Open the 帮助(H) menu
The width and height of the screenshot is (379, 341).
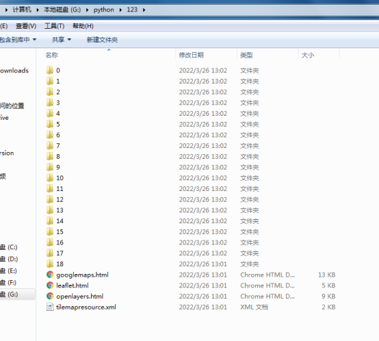[x=83, y=26]
